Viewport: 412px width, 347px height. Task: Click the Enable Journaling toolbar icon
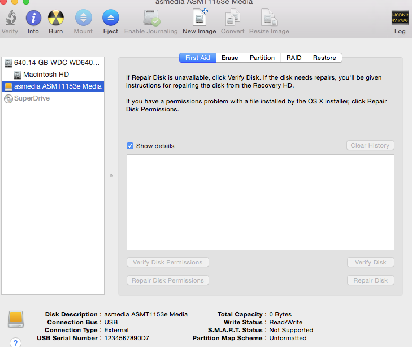pyautogui.click(x=151, y=18)
